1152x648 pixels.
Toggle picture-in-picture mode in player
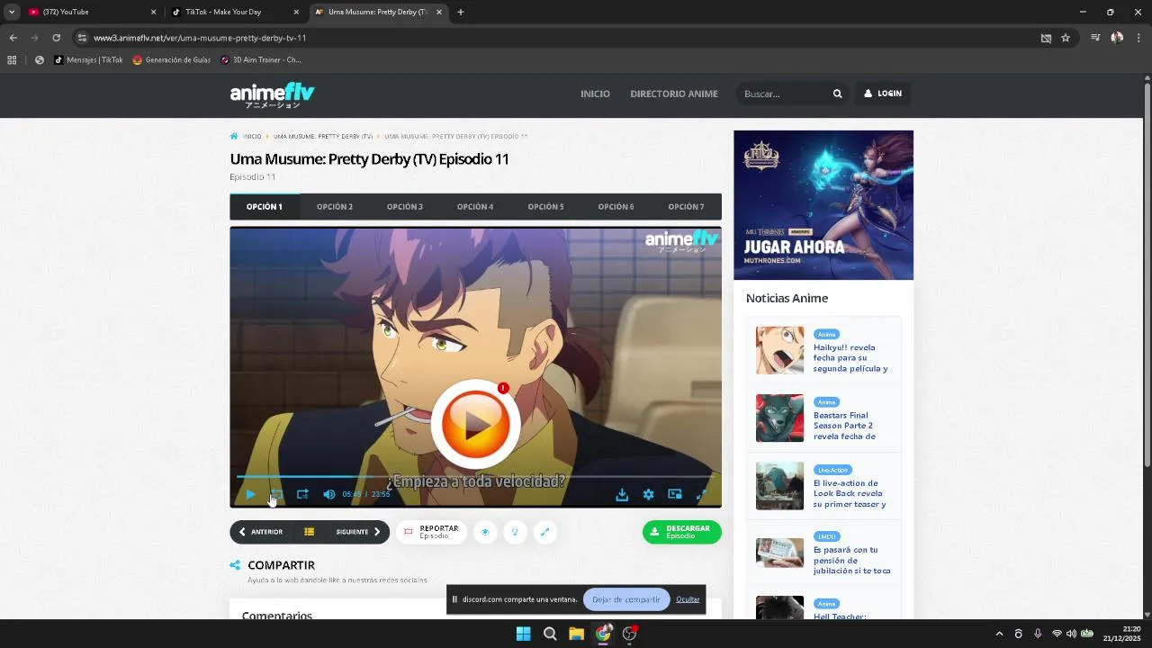coord(675,494)
